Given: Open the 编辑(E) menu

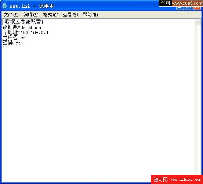Looking at the screenshot, I should click(31, 15).
